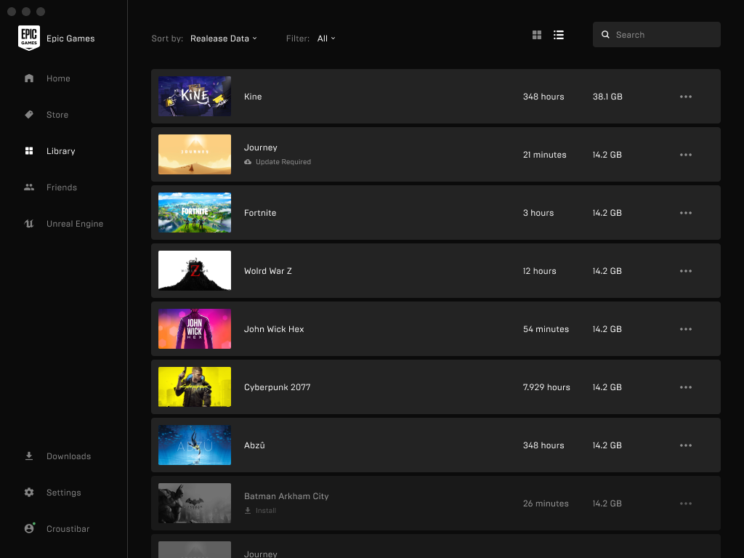Screen dimensions: 744x558
Task: Open more options for Fortnite
Action: [x=686, y=213]
